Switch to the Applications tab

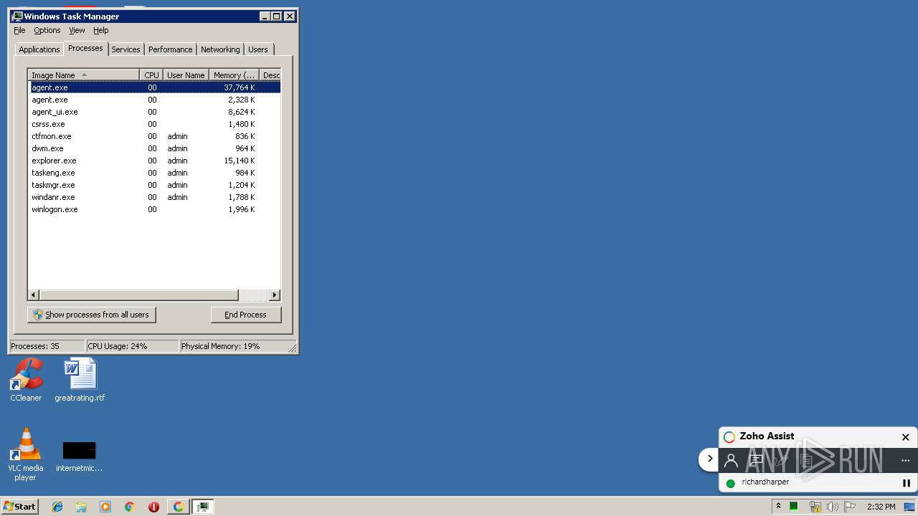pos(39,49)
